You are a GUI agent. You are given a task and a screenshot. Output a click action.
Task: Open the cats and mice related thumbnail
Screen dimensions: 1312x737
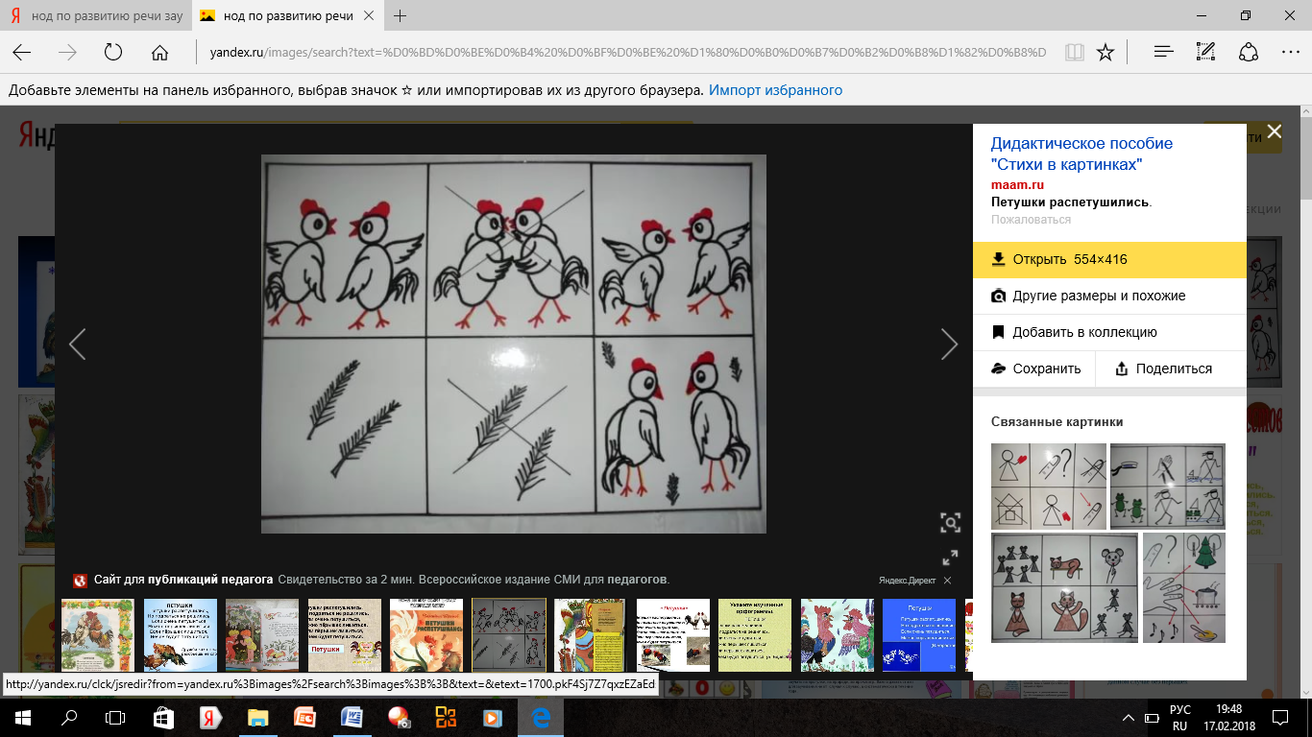[1063, 587]
